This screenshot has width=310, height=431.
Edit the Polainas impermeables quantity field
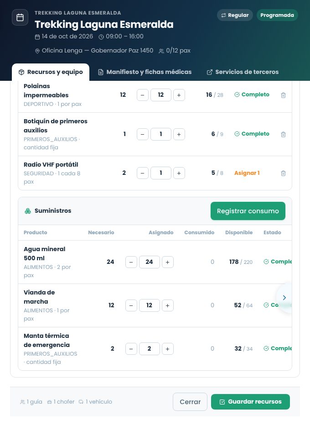pos(161,95)
